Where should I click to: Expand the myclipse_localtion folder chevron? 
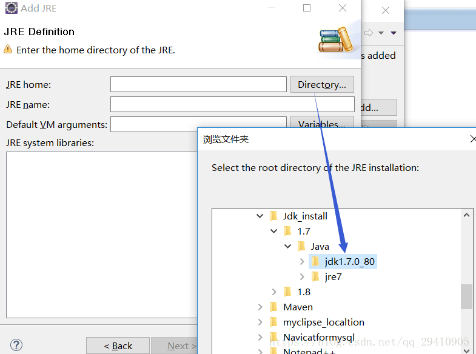260,322
